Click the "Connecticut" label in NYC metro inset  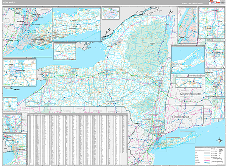(x=45, y=9)
